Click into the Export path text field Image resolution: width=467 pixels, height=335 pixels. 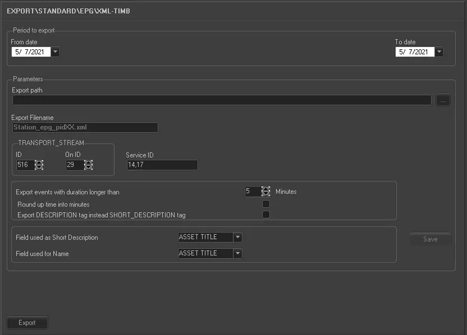222,100
